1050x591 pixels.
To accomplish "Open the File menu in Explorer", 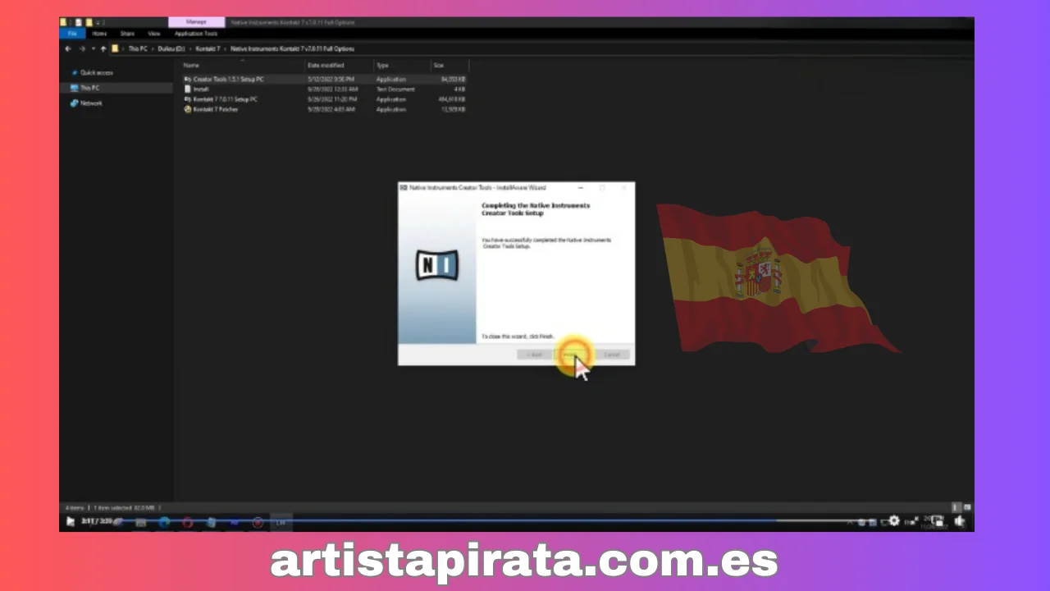I will pyautogui.click(x=72, y=34).
